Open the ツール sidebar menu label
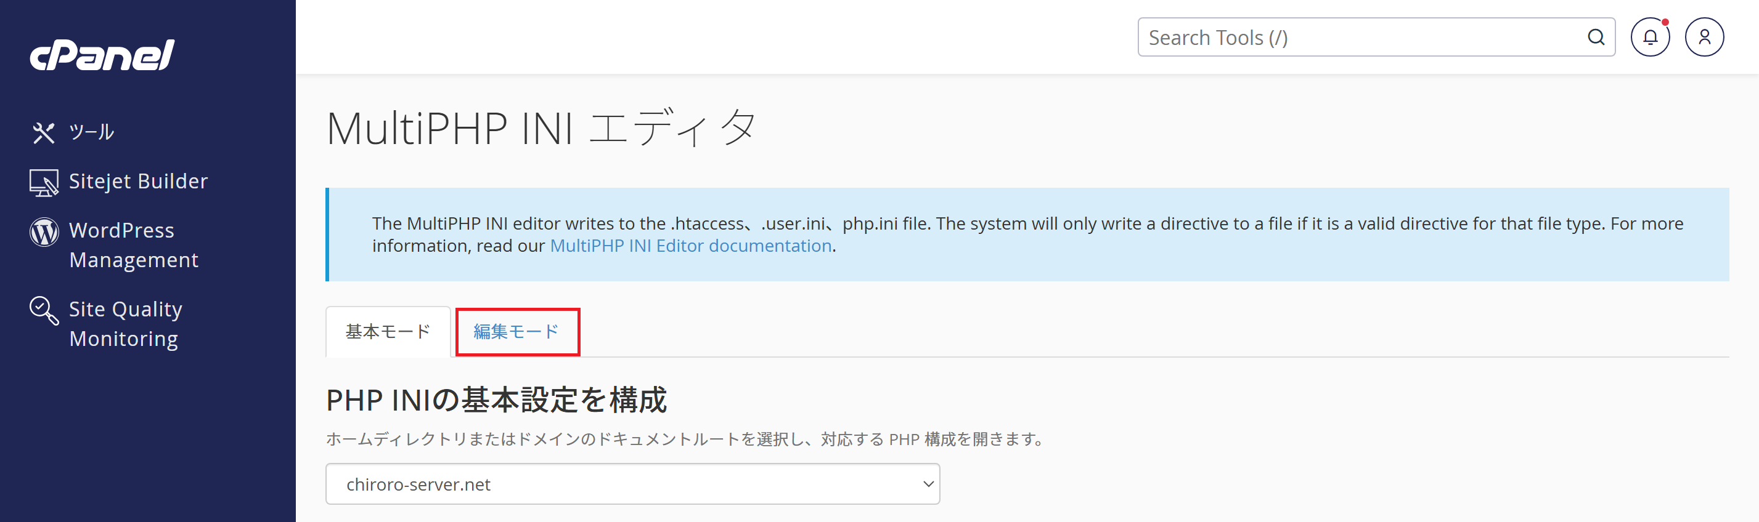The height and width of the screenshot is (522, 1759). tap(91, 132)
